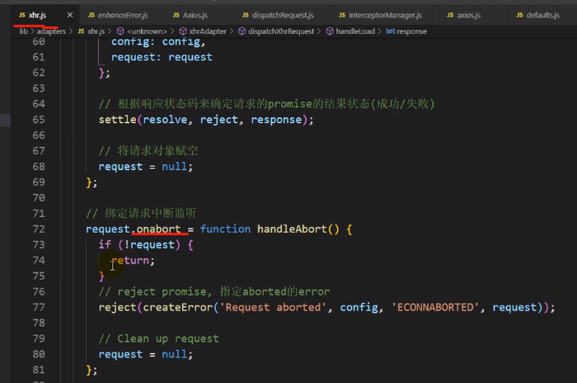Click the JS icon on defaults.js tab
Screen dimensions: 577x383
(x=519, y=15)
